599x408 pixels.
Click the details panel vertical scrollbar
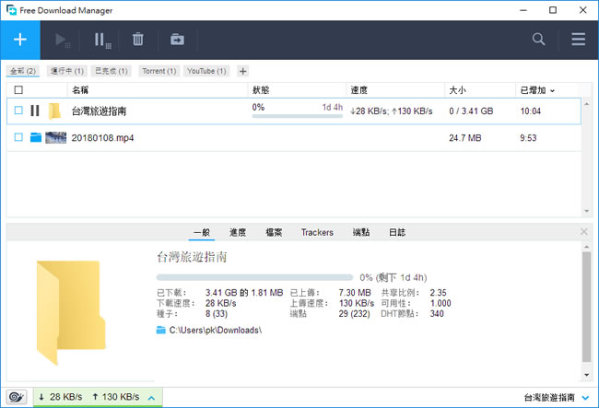coord(584,304)
